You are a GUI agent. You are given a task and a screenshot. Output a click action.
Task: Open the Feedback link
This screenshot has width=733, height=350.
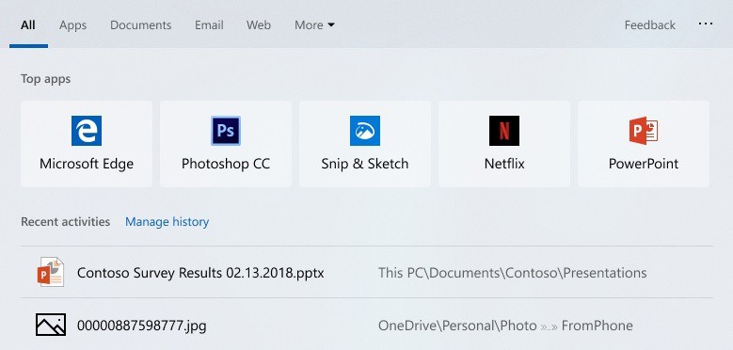[x=650, y=24]
